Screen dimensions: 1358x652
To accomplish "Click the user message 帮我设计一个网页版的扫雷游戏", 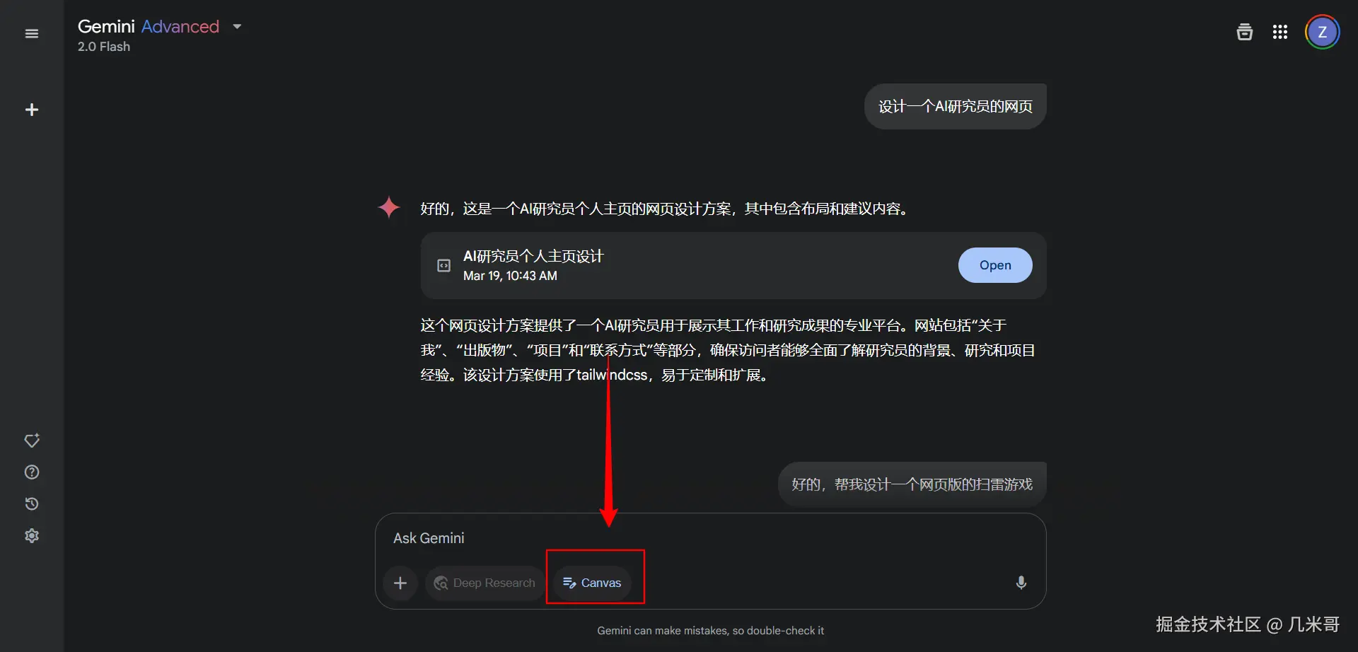I will click(x=912, y=484).
